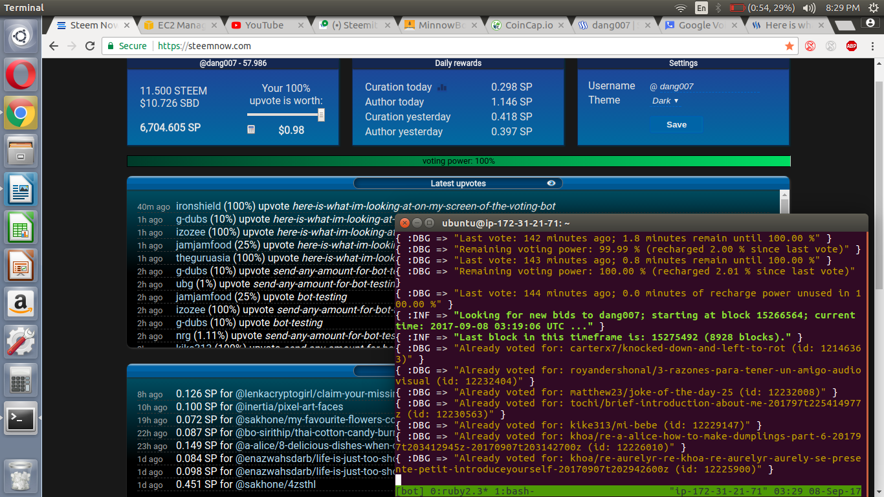Viewport: 884px width, 497px height.
Task: Open the izozee 100% here-is-what-im upvote row
Action: pyautogui.click(x=285, y=232)
